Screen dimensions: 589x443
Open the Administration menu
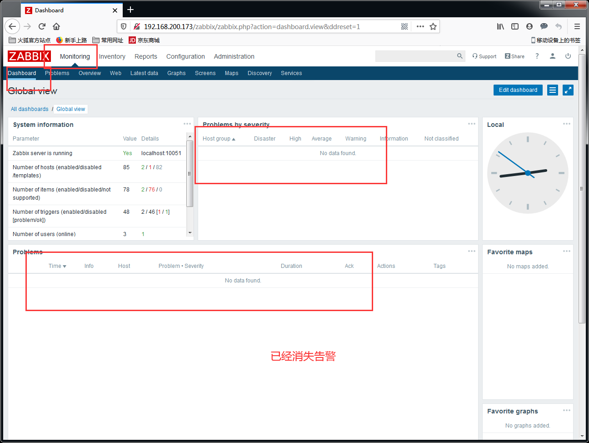pos(234,56)
